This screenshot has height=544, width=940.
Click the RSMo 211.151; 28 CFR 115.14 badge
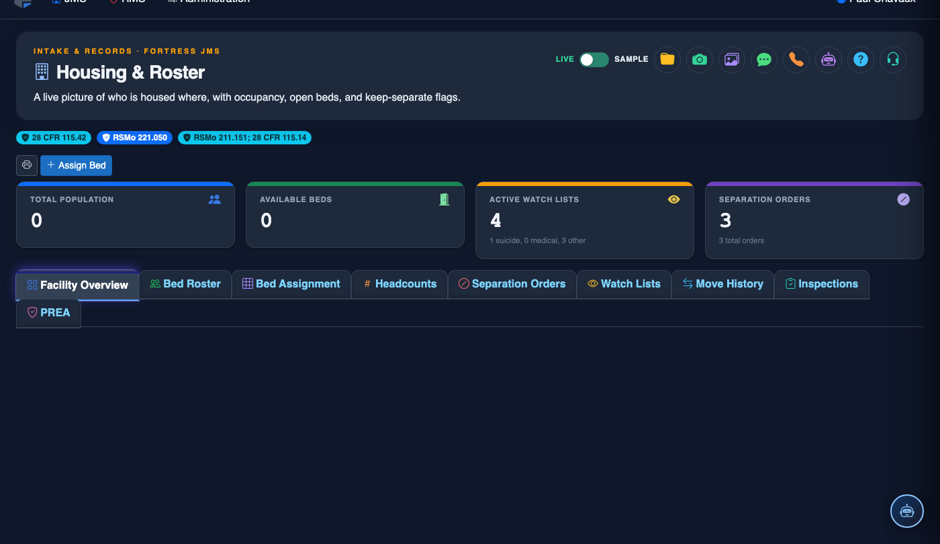244,138
